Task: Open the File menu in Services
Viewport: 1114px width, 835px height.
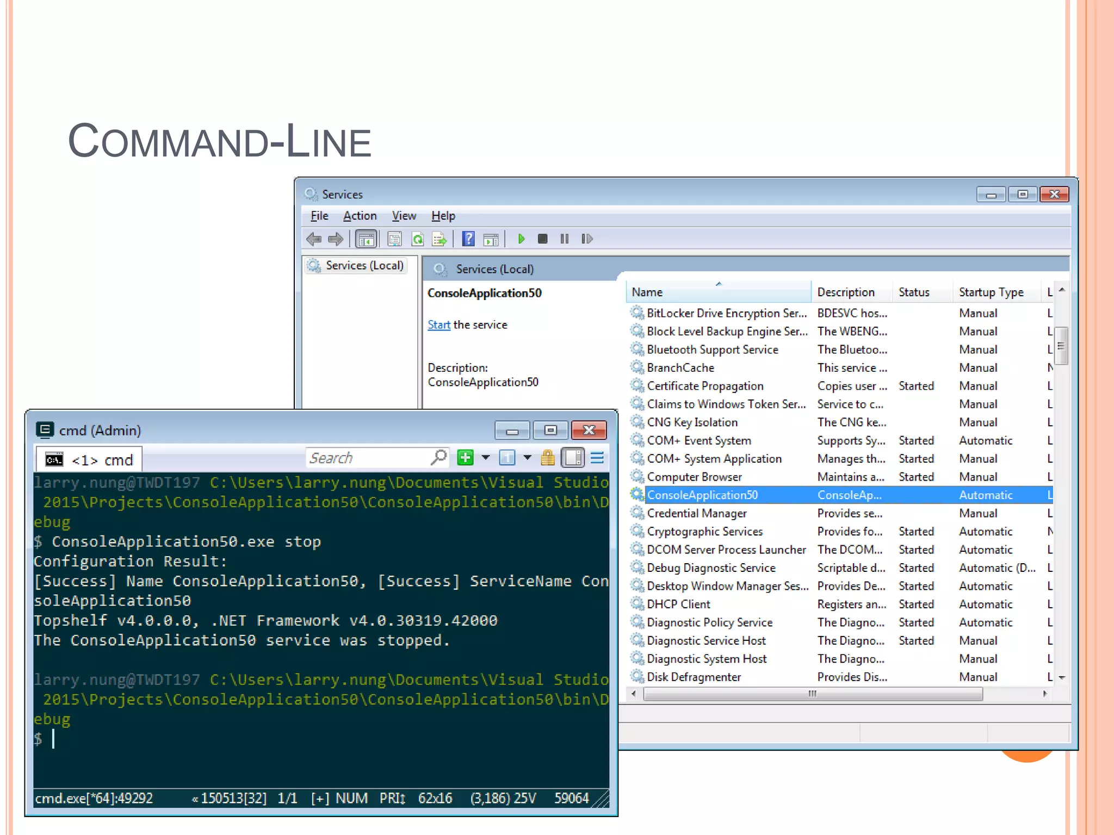Action: point(319,216)
